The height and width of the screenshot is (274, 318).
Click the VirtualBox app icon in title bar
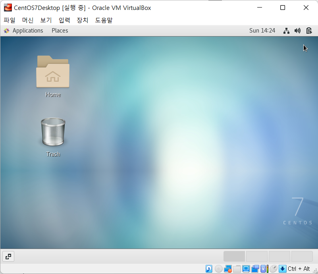coord(8,8)
